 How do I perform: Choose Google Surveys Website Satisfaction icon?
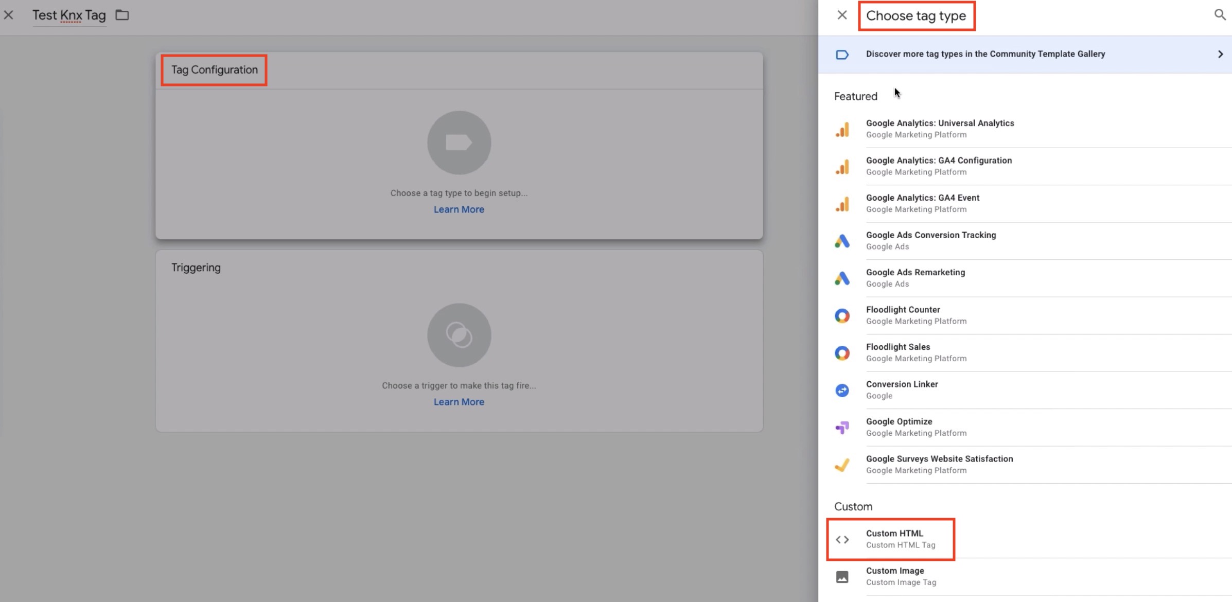[x=842, y=465]
